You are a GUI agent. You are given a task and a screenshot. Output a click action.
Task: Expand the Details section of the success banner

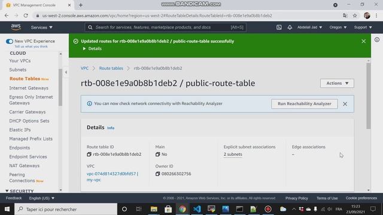(92, 48)
